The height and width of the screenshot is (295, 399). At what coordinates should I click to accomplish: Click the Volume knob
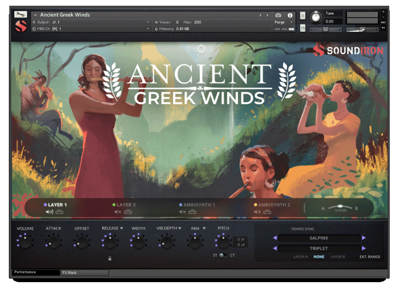(x=25, y=242)
